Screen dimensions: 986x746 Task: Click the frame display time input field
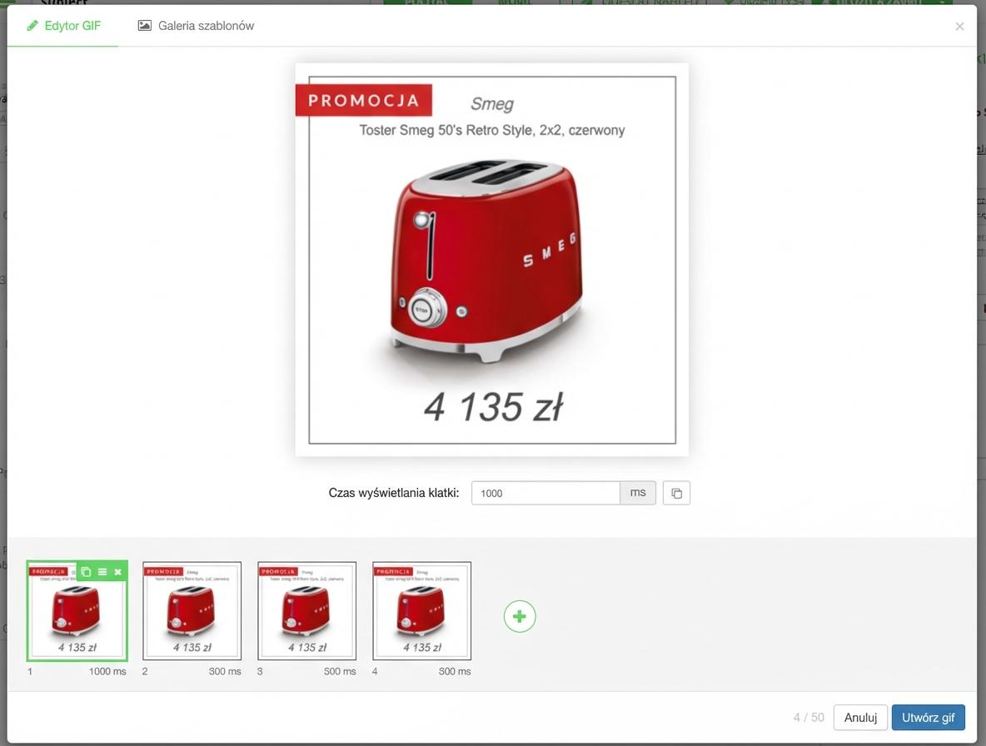545,493
